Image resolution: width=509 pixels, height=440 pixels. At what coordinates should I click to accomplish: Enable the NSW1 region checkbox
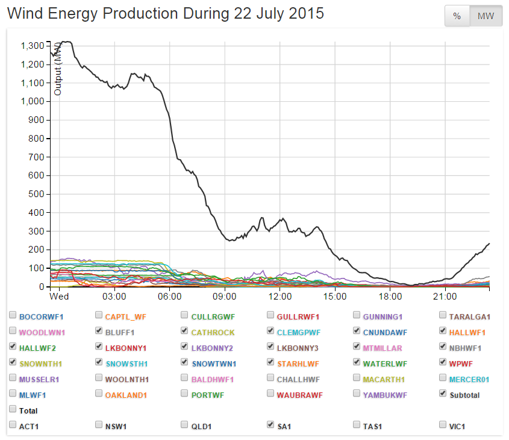(99, 425)
